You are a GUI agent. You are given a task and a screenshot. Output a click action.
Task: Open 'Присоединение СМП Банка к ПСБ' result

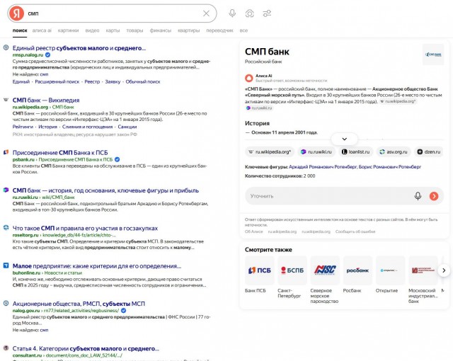(60, 153)
